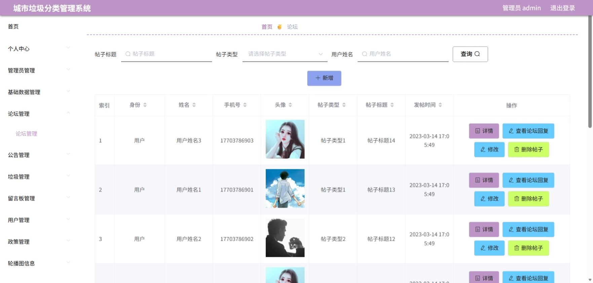View 查看论坛回复 for 帖子标题14 row

point(528,131)
